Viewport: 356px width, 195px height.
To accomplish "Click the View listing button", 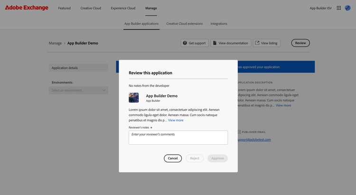I will (267, 43).
